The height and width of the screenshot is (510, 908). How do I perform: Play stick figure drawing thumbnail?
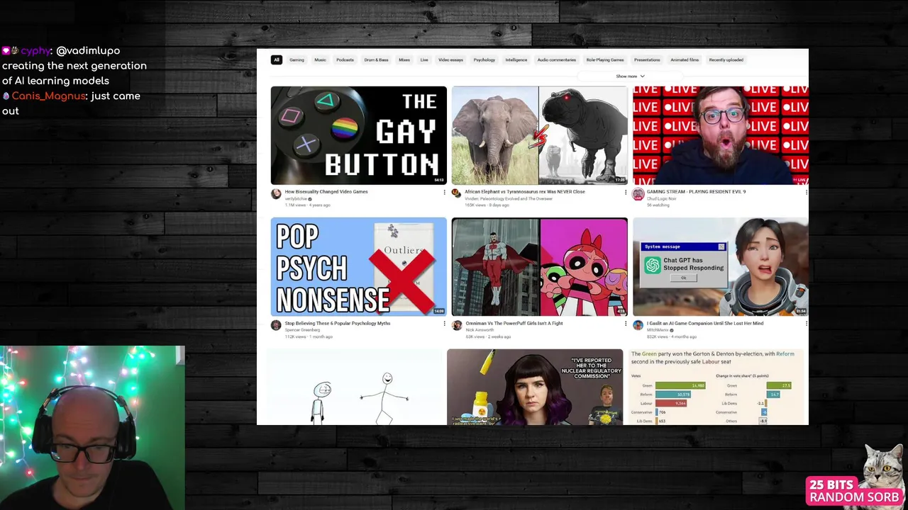(x=354, y=387)
